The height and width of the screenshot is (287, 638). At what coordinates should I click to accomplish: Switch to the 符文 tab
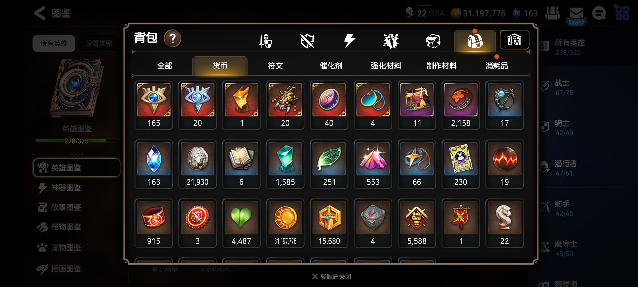(275, 66)
